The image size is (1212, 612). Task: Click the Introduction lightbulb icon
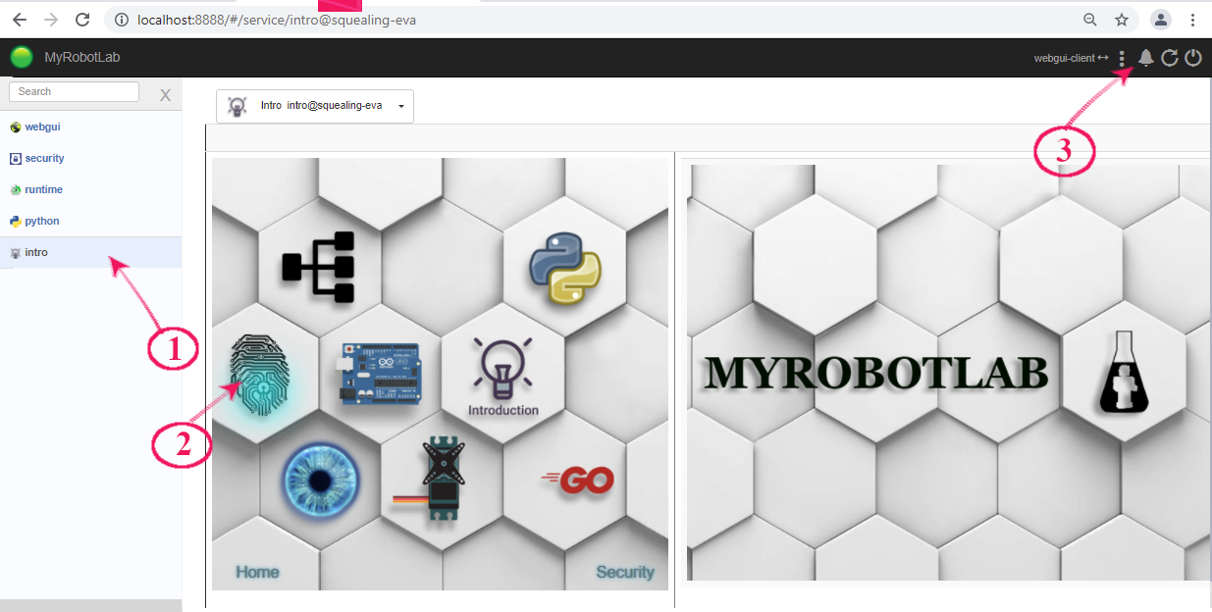point(502,375)
